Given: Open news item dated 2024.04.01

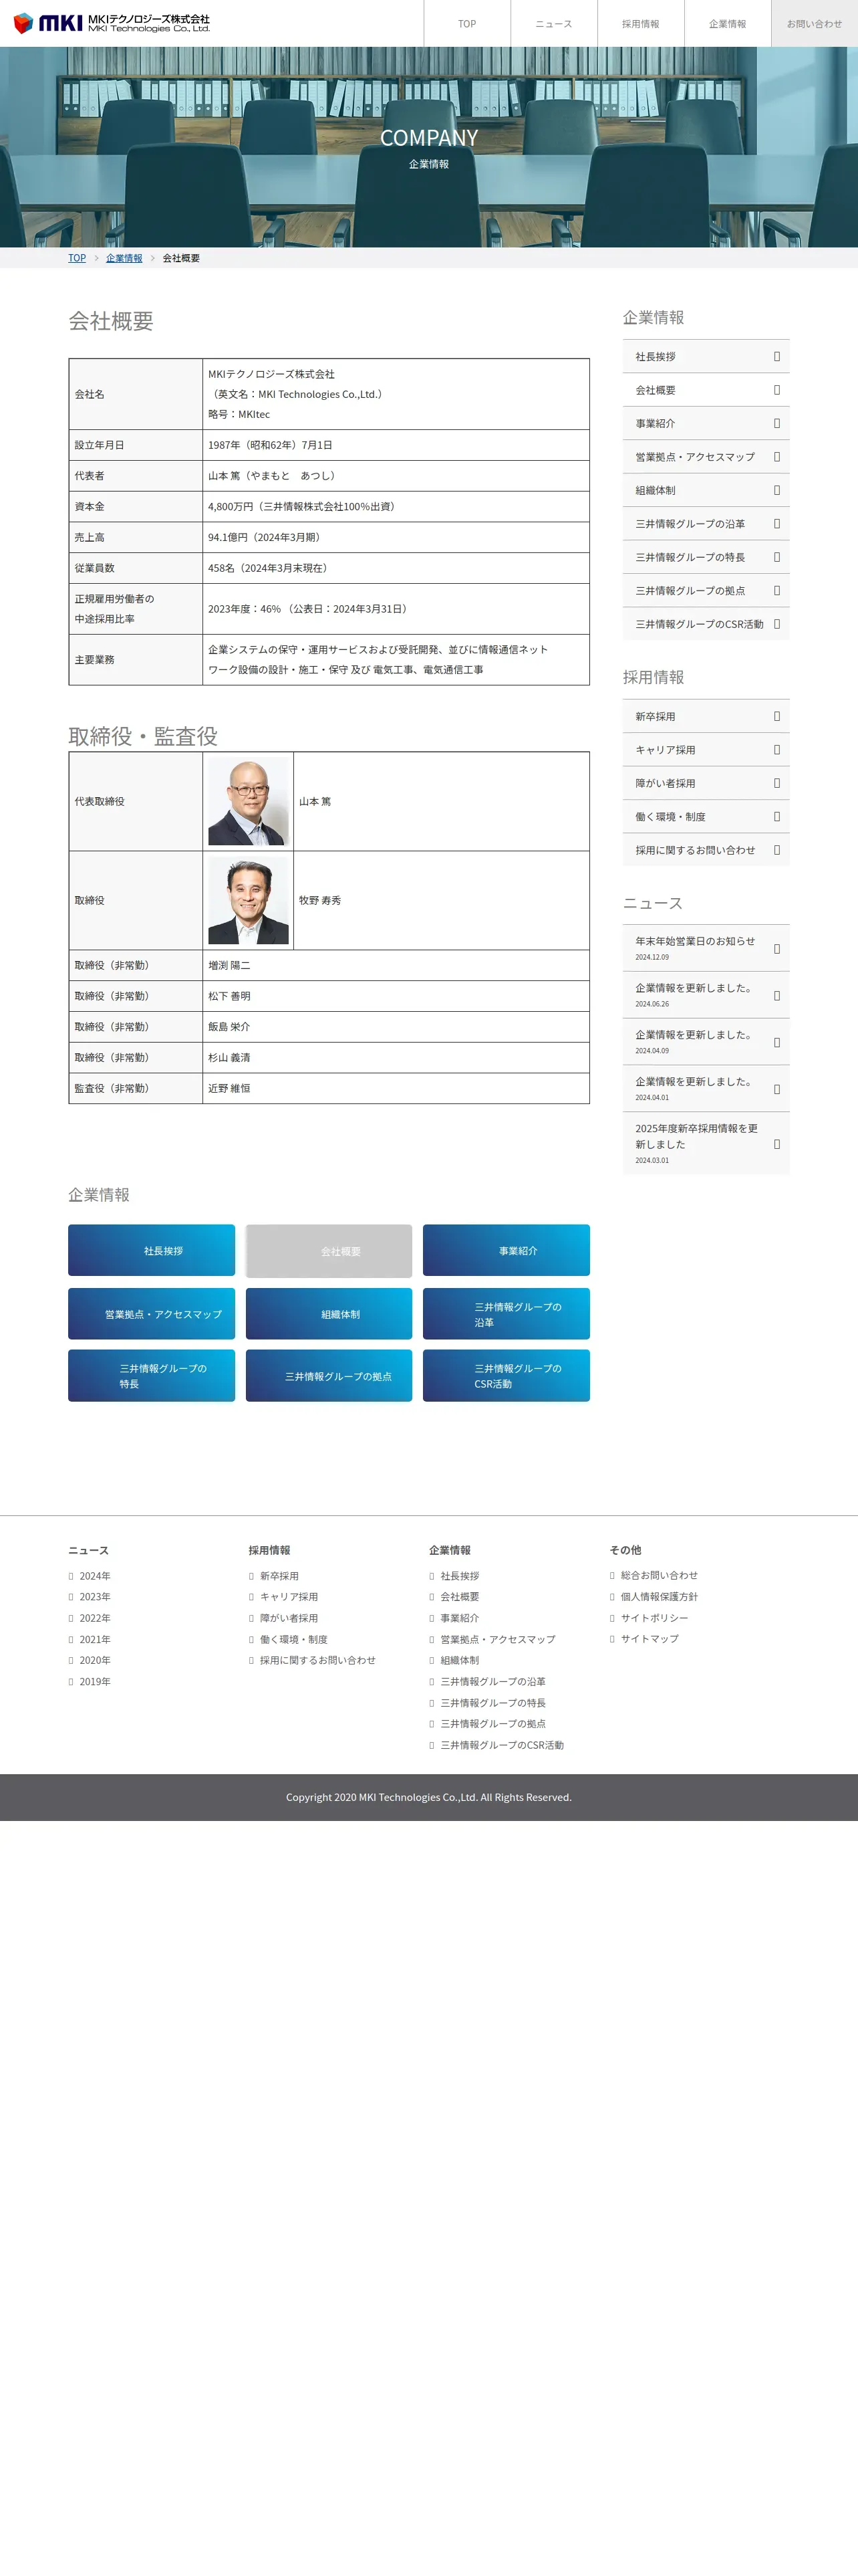Looking at the screenshot, I should tap(705, 1088).
